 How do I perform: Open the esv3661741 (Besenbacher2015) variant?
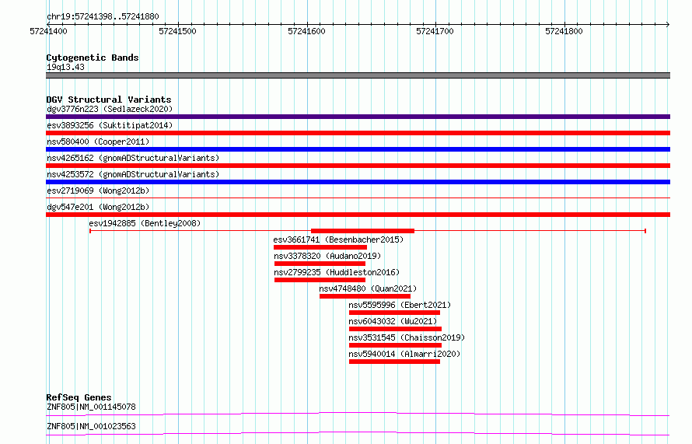[338, 239]
